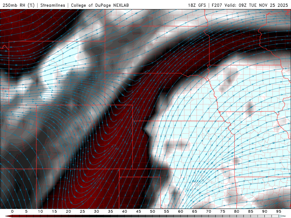Click the colorbar label "65"

coord(195,211)
